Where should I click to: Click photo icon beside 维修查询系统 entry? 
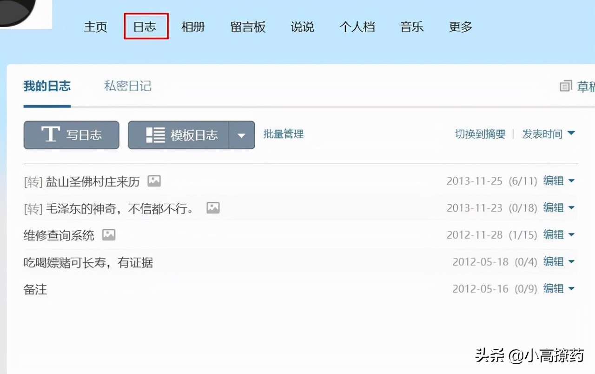point(109,234)
